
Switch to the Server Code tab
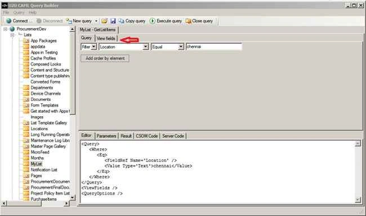[173, 136]
